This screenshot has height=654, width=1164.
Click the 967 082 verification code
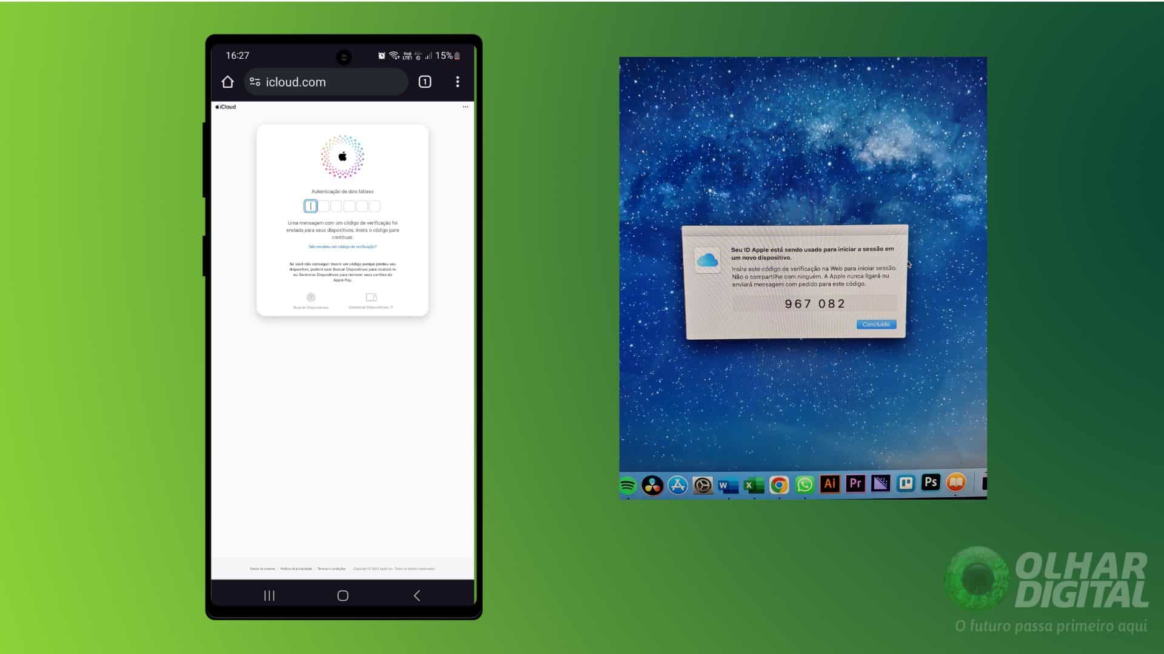[x=815, y=304]
